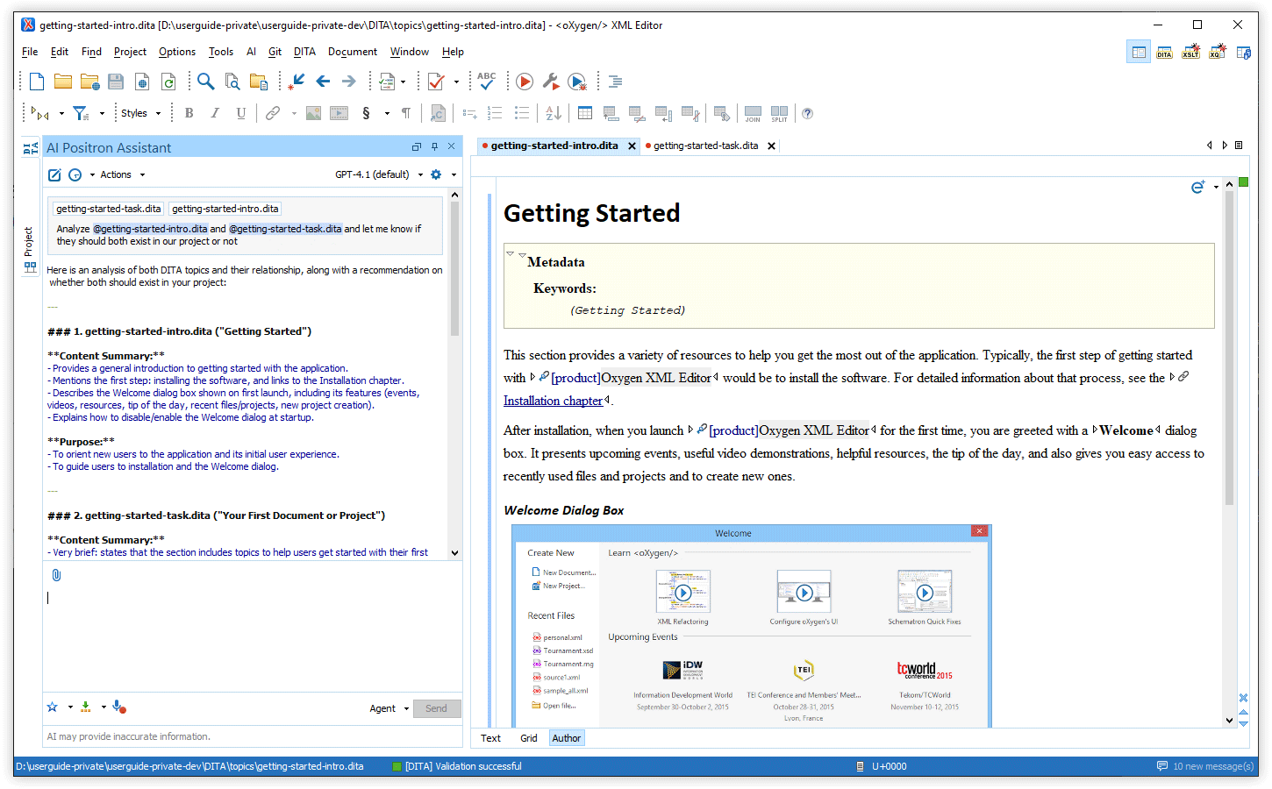1272x789 pixels.
Task: Start a new chat with the compose icon
Action: click(x=54, y=174)
